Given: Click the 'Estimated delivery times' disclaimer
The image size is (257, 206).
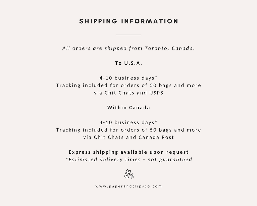Looking at the screenshot, I should pyautogui.click(x=128, y=159).
